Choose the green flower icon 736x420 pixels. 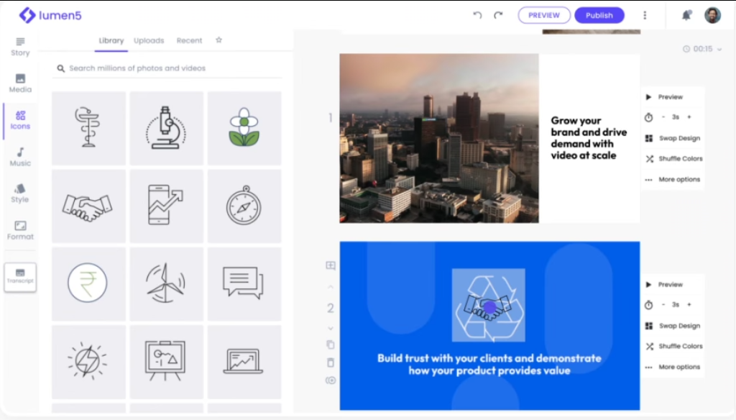point(244,128)
